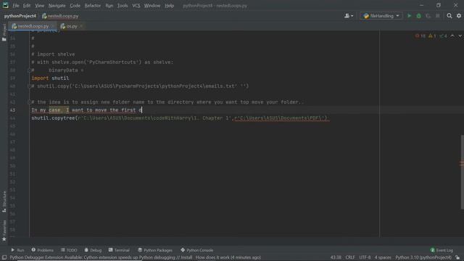The image size is (464, 261).
Task: Open the View menu
Action: 39,6
